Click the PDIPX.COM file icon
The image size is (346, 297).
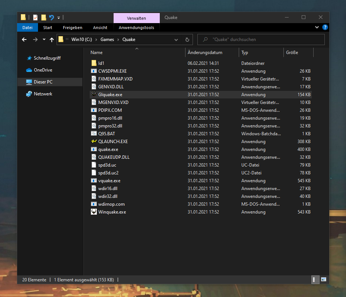[94, 110]
